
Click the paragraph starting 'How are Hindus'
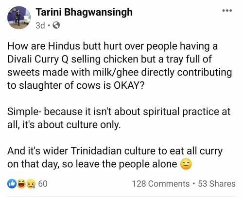[x=120, y=66]
